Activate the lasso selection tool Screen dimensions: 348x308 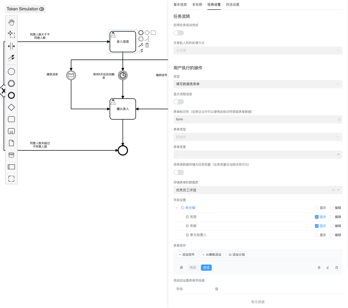pos(11,34)
